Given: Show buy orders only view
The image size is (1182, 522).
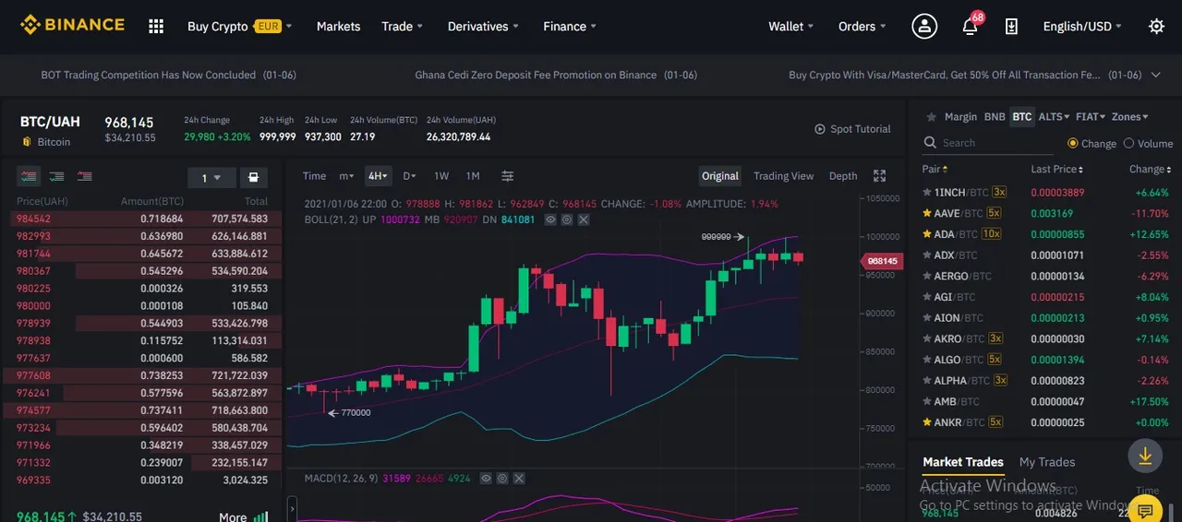Looking at the screenshot, I should (56, 176).
